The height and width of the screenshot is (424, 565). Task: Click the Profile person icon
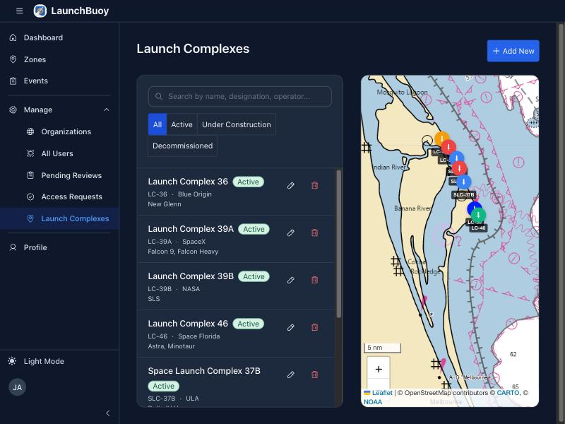point(13,247)
